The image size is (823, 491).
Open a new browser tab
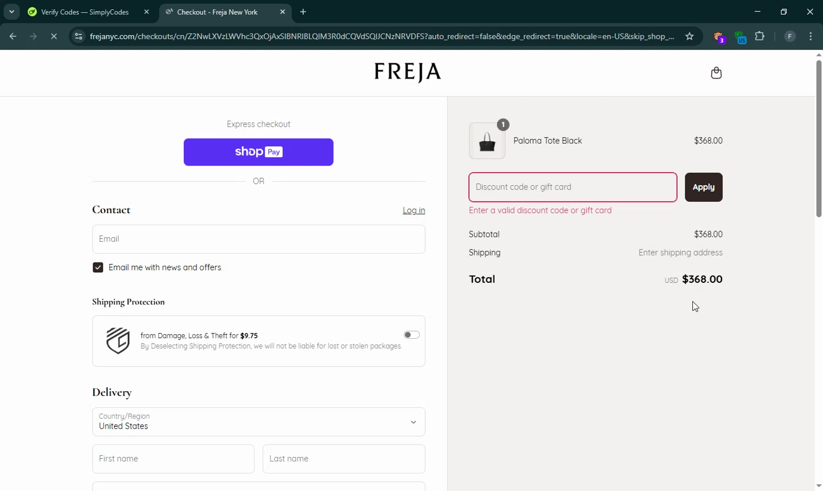point(303,12)
